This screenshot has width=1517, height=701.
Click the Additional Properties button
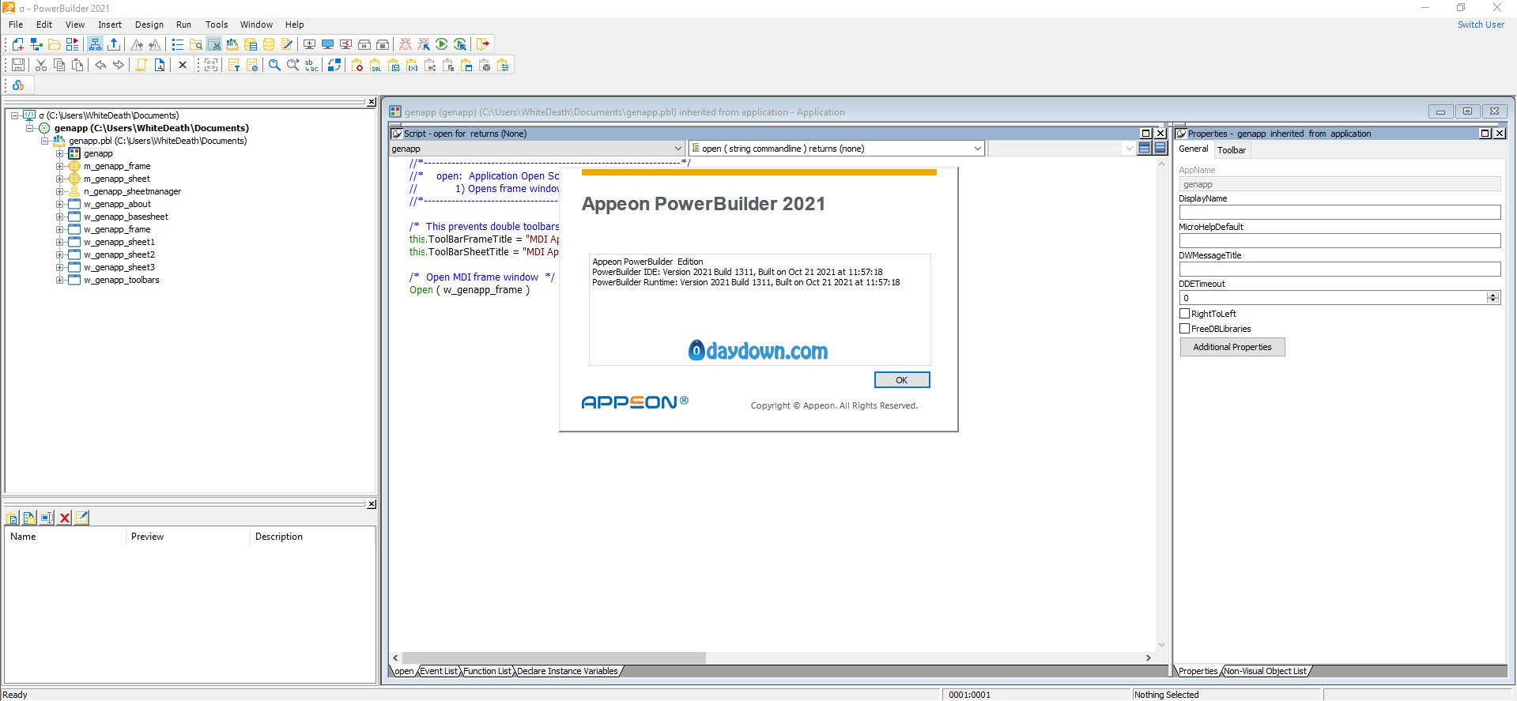point(1232,347)
